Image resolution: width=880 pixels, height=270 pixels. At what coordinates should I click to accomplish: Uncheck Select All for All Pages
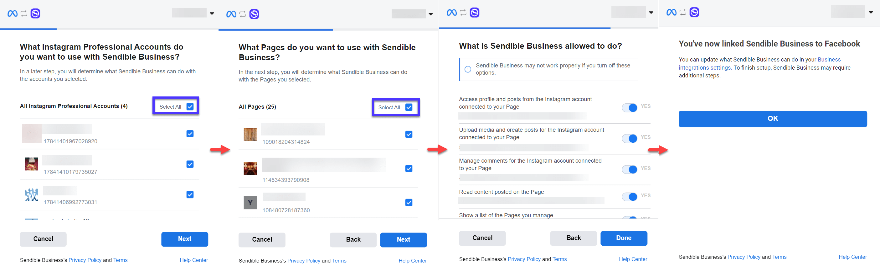(409, 107)
